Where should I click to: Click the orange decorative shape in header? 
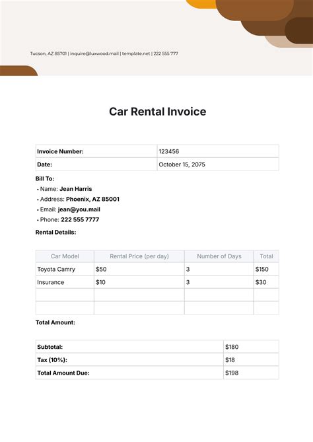[x=201, y=4]
